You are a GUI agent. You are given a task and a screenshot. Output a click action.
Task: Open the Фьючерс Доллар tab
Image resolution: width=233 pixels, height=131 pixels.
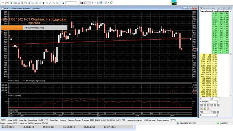(74, 120)
